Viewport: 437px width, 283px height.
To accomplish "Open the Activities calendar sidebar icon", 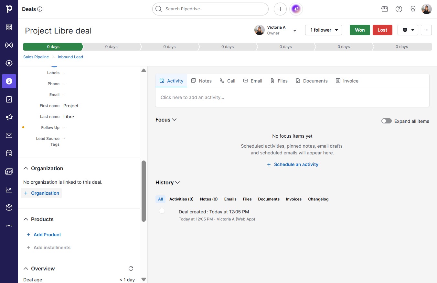I will 9,153.
